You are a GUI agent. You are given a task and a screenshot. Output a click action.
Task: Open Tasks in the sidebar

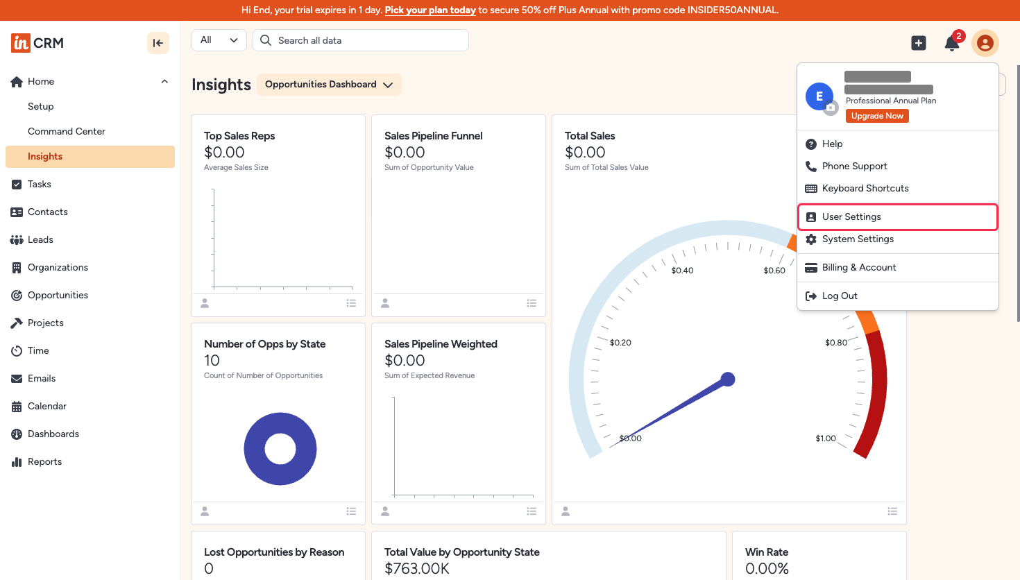click(x=40, y=185)
